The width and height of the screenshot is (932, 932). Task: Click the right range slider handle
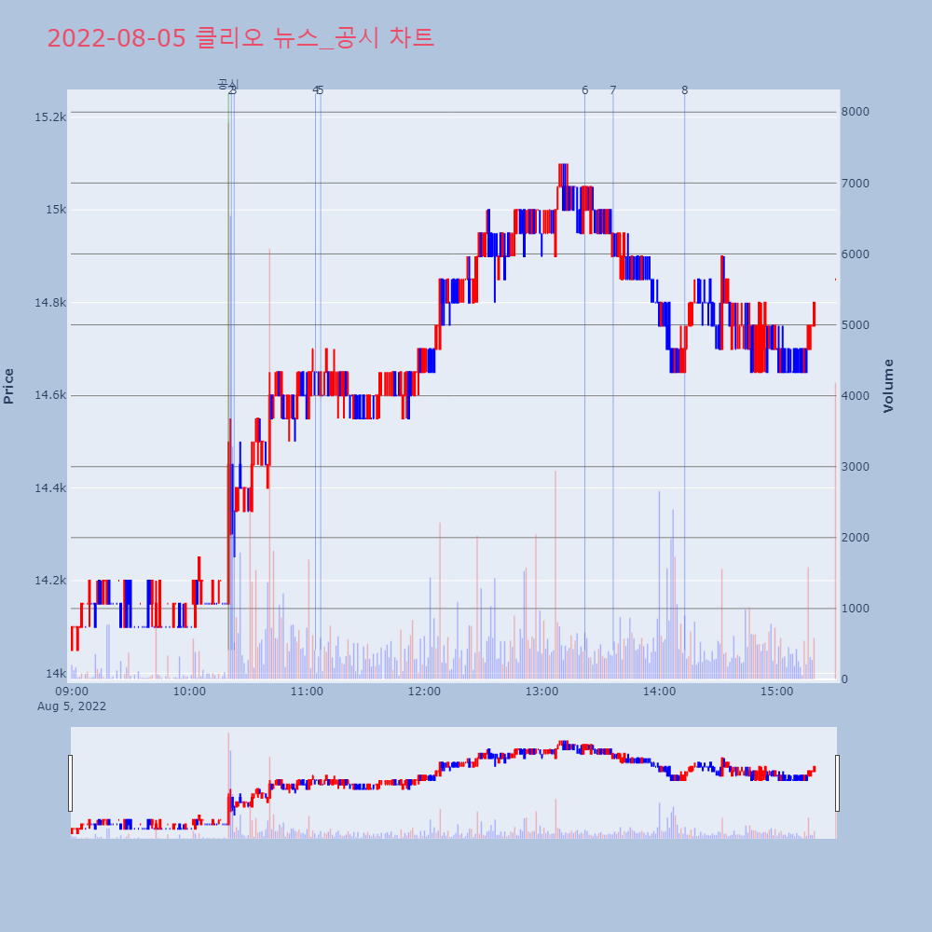(837, 783)
